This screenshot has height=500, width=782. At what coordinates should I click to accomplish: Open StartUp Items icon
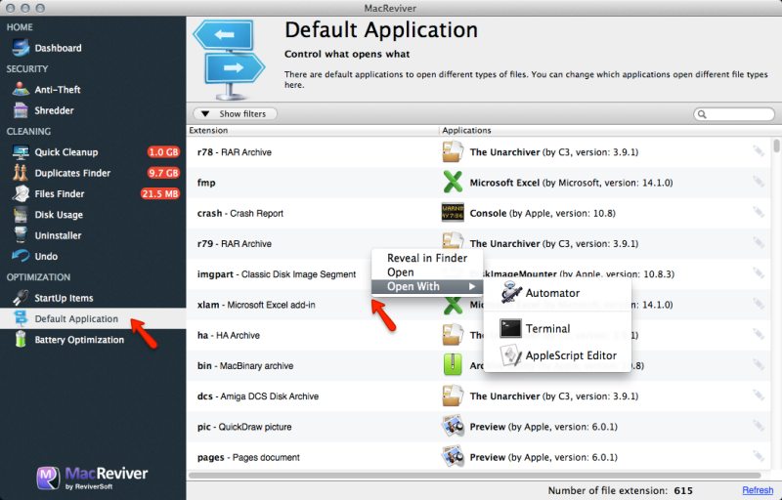[21, 298]
